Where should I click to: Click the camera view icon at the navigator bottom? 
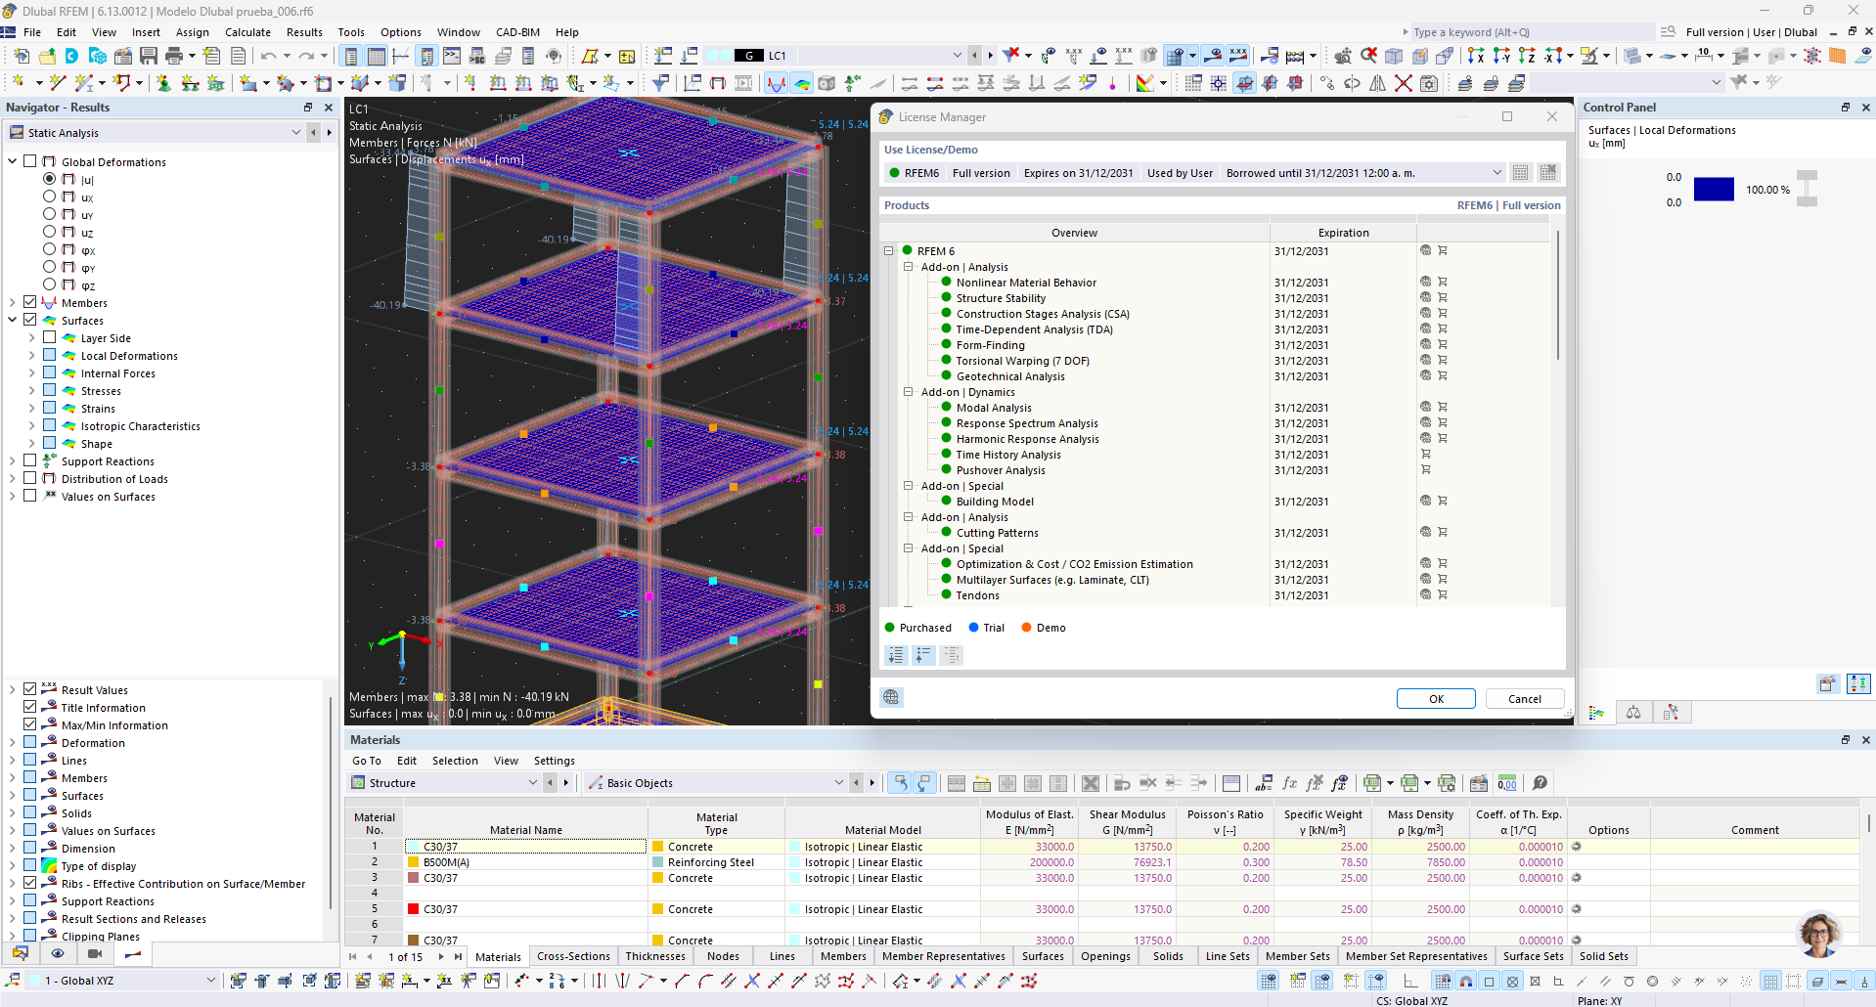point(95,953)
